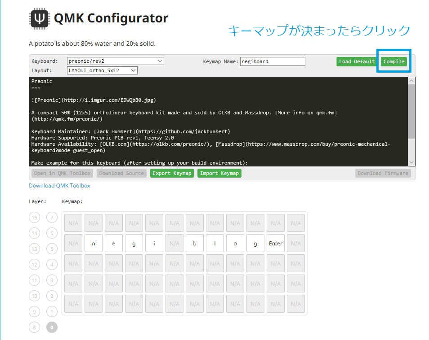Open the Keyboard dropdown showing preonic/rev2
The height and width of the screenshot is (340, 429).
116,61
